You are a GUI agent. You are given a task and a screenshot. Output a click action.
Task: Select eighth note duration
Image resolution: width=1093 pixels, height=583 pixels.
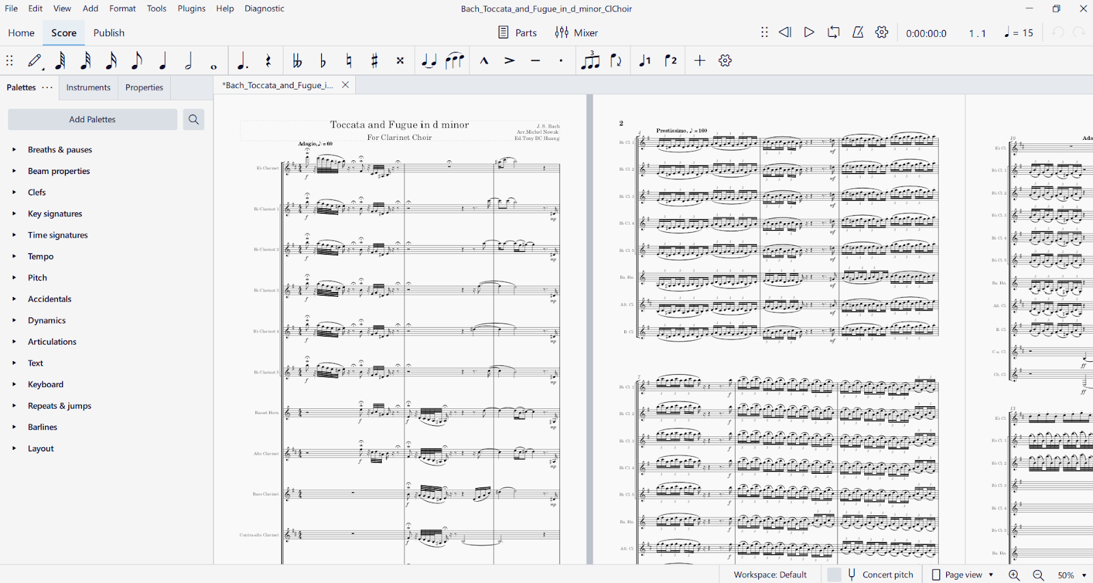[x=136, y=61]
